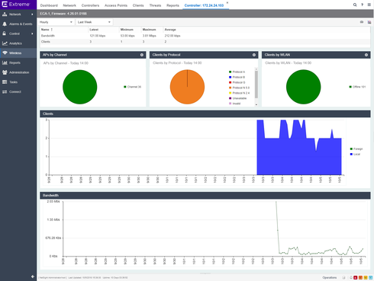This screenshot has height=281, width=374.
Task: Open settings gear on APs by Channel
Action: coord(142,55)
